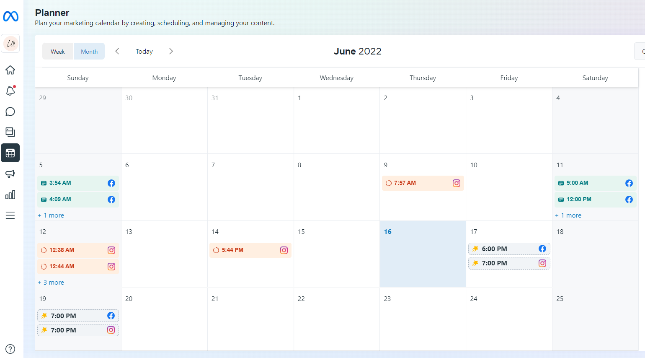Image resolution: width=645 pixels, height=358 pixels.
Task: Show 1 more post on June 5
Action: click(x=51, y=215)
